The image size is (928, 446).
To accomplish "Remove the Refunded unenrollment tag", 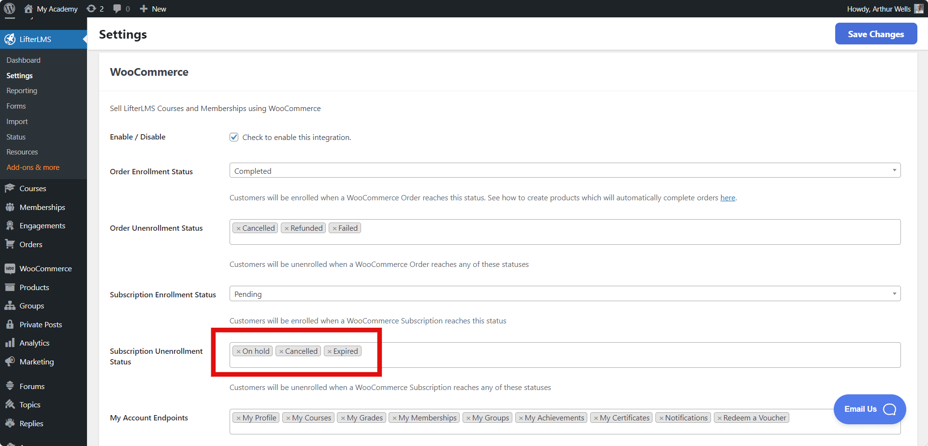I will pyautogui.click(x=287, y=228).
